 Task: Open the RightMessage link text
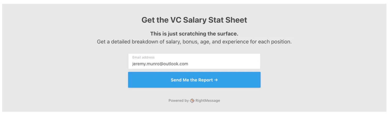tap(208, 101)
